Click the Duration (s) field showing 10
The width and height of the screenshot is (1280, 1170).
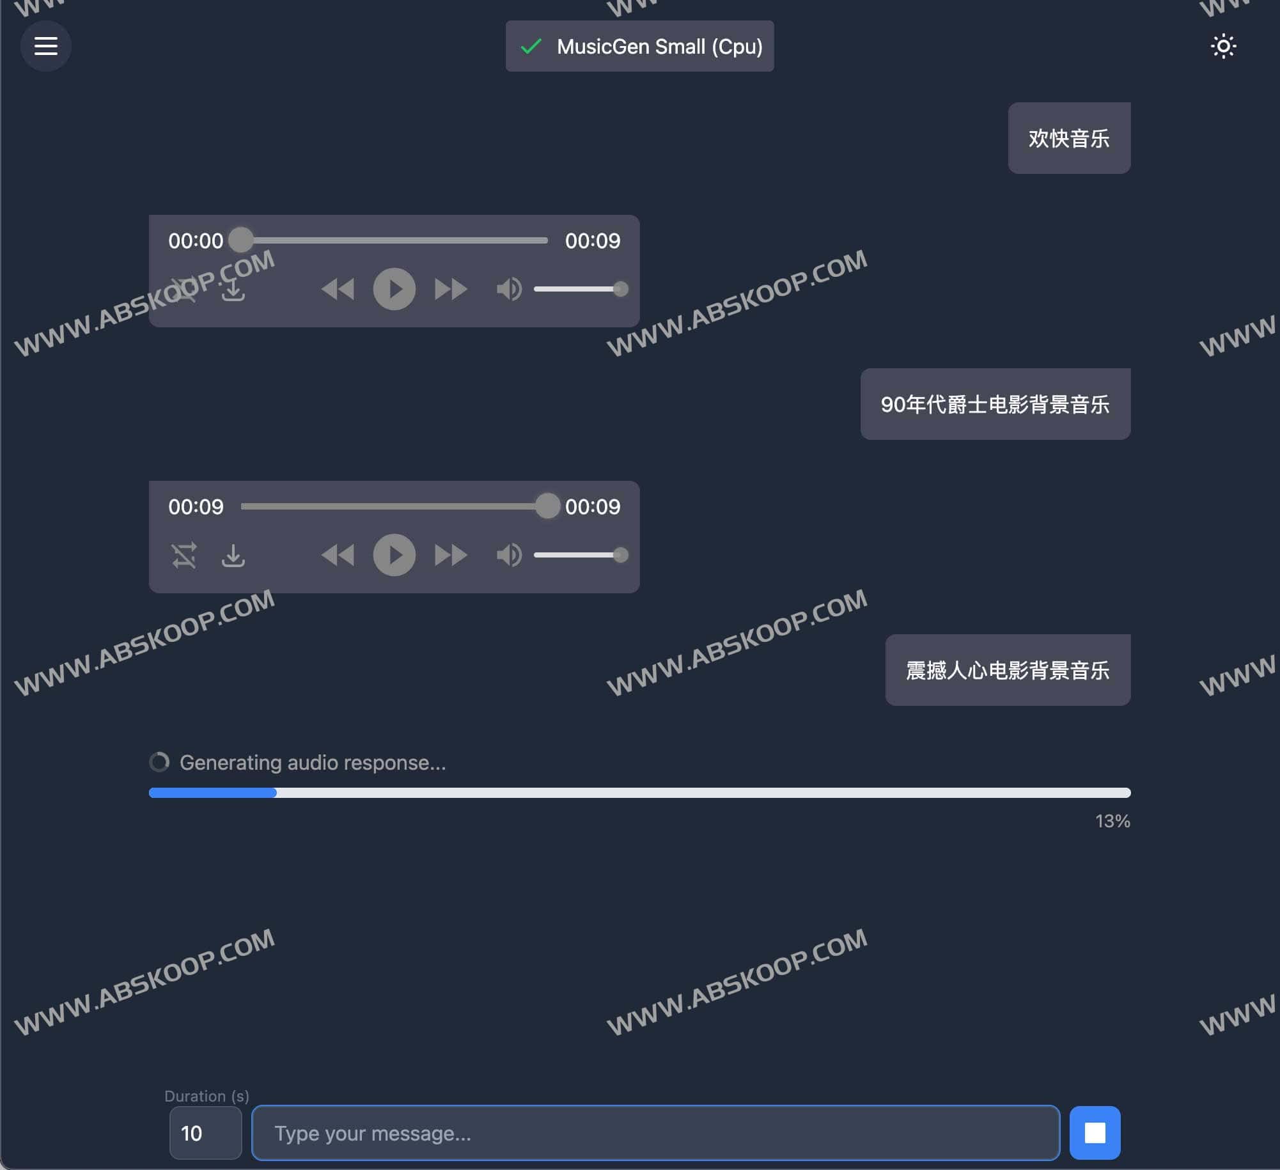coord(205,1133)
